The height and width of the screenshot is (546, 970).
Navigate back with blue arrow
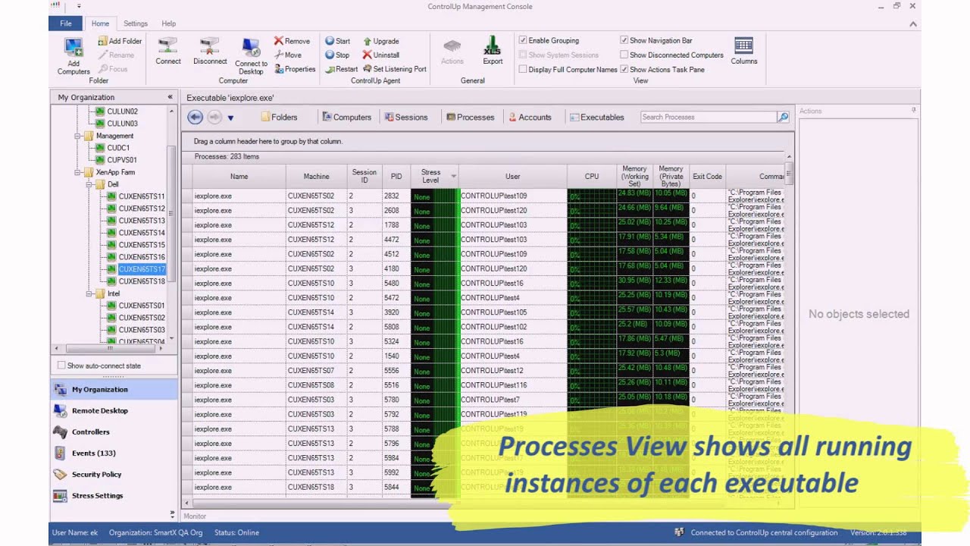pyautogui.click(x=196, y=117)
